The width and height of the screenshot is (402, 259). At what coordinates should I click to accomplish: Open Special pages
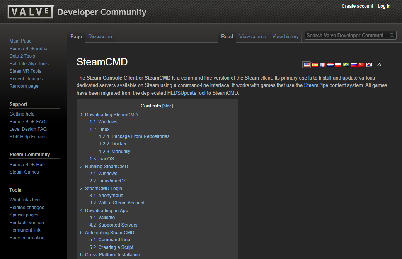24,215
